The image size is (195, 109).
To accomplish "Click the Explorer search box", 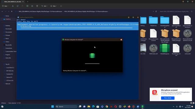I will click(x=176, y=12).
